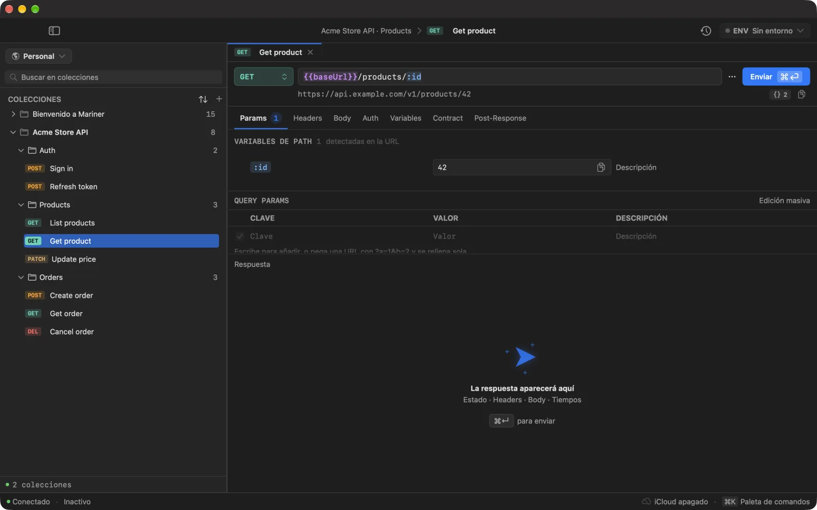The image size is (817, 510).
Task: Click the Auth folder icon
Action: coord(32,150)
